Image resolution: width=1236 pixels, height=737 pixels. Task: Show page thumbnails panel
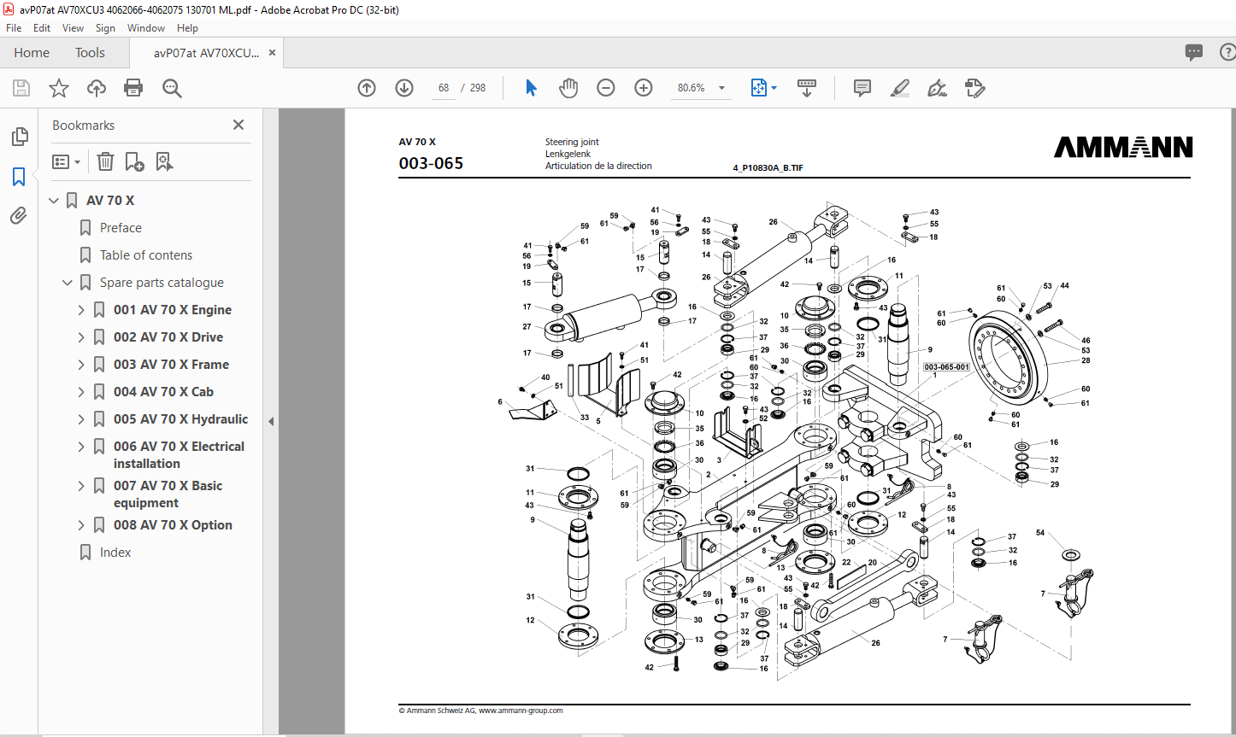(x=19, y=137)
